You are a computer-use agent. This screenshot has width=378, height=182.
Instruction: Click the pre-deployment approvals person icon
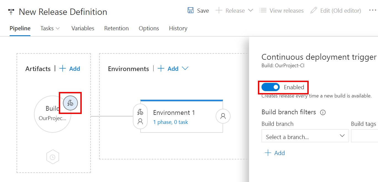point(140,121)
